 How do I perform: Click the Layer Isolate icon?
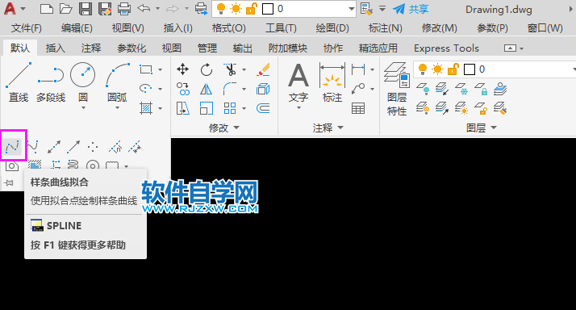(442, 89)
